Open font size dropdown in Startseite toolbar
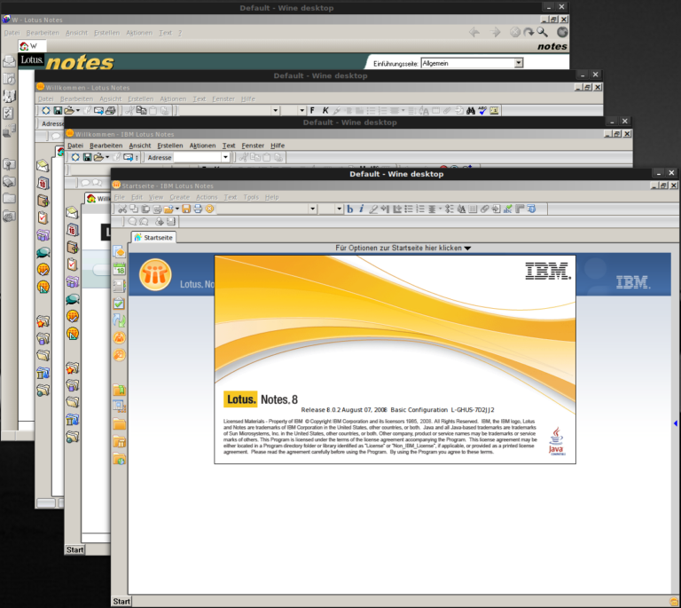 [340, 209]
